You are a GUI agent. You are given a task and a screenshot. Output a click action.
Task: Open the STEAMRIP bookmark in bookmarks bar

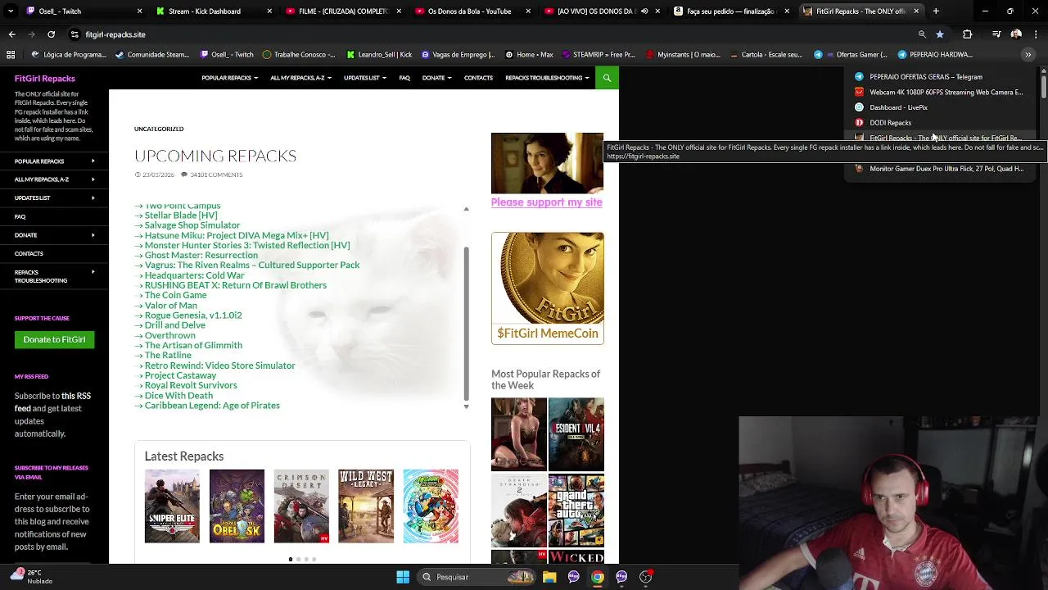coord(599,55)
